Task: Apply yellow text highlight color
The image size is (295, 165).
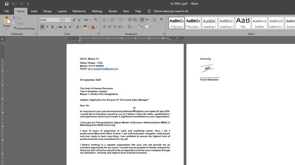Action: [x=85, y=27]
